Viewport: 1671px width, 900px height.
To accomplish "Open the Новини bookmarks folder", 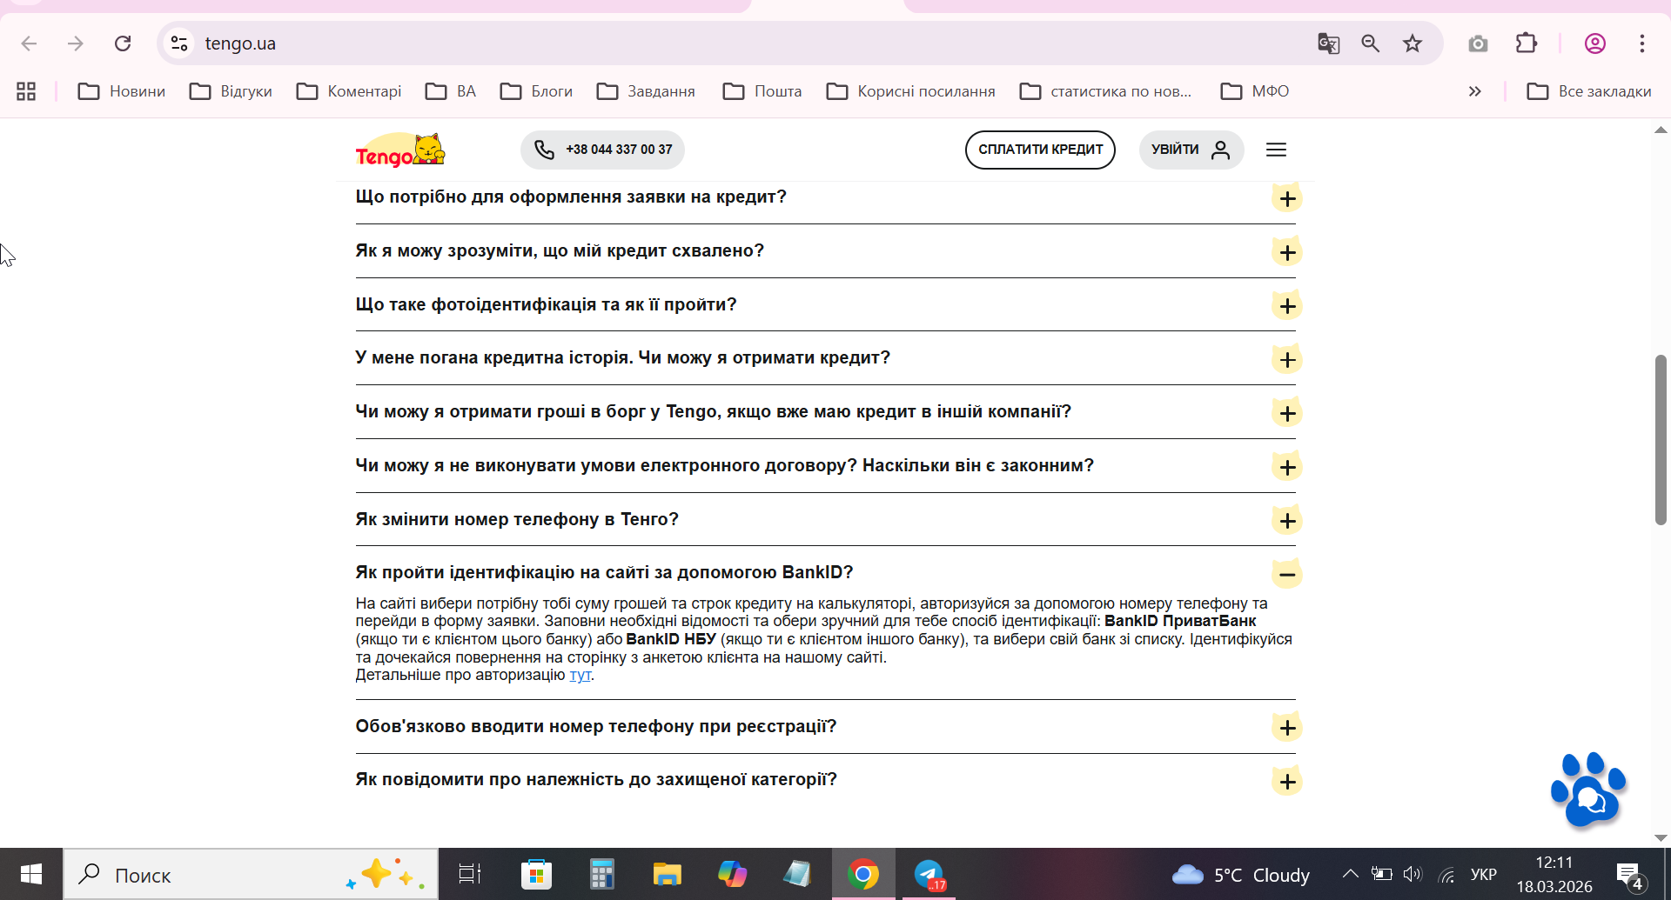I will (x=122, y=91).
